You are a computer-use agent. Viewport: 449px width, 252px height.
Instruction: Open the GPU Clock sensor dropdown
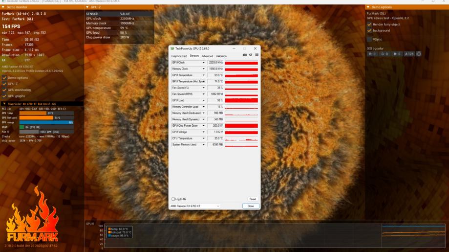204,63
